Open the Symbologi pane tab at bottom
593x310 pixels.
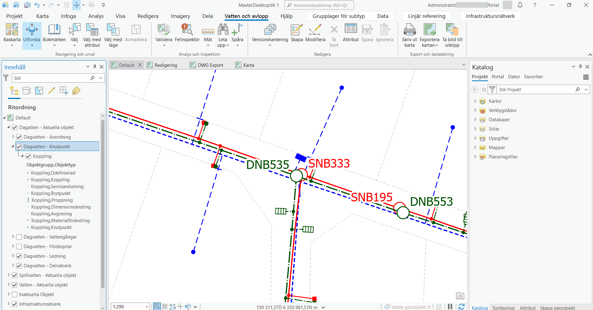pos(503,308)
